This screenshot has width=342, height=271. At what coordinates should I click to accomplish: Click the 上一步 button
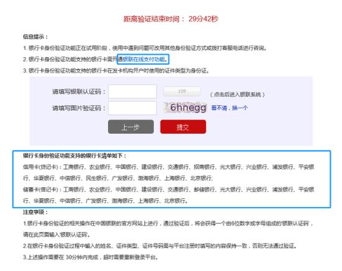[x=131, y=127]
